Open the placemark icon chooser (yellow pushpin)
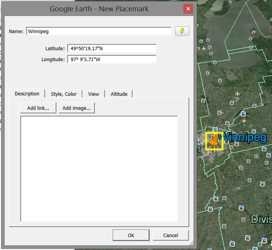Screen dimensions: 272x250 182,31
